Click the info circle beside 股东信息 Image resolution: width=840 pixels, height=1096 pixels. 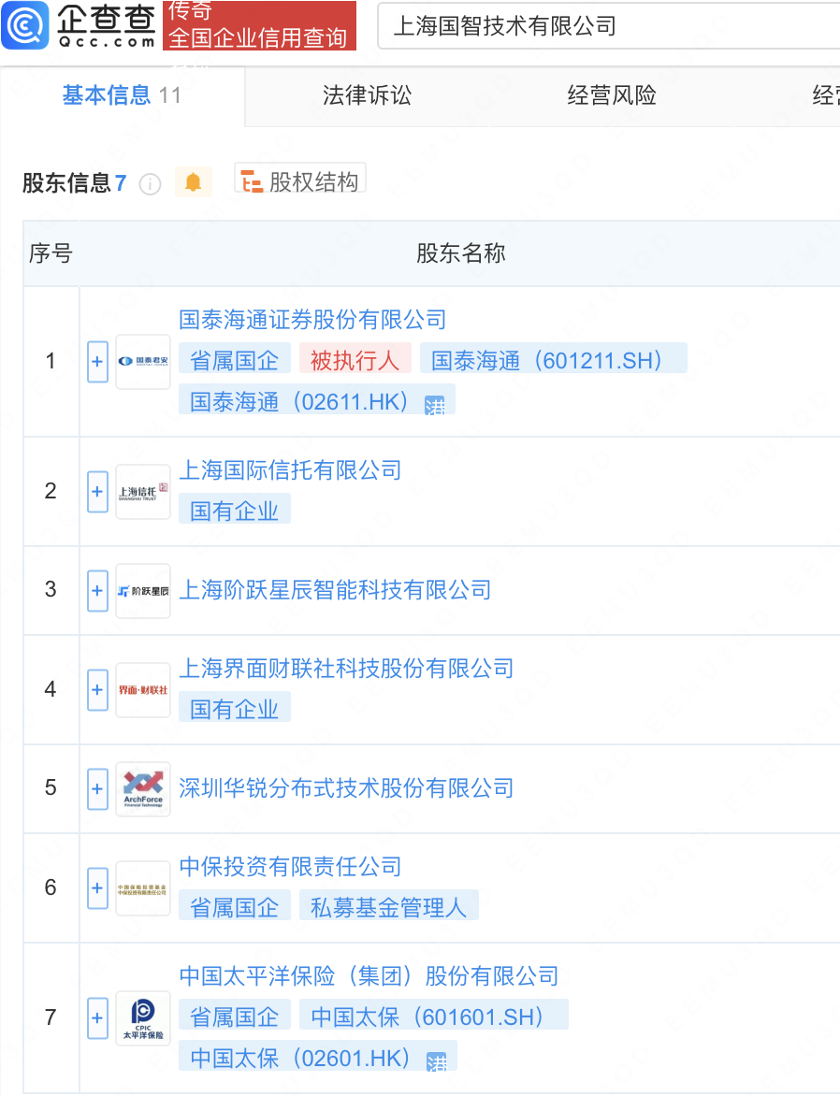coord(150,183)
